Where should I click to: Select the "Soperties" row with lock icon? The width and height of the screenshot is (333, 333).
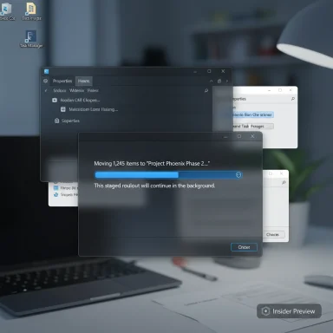67,121
